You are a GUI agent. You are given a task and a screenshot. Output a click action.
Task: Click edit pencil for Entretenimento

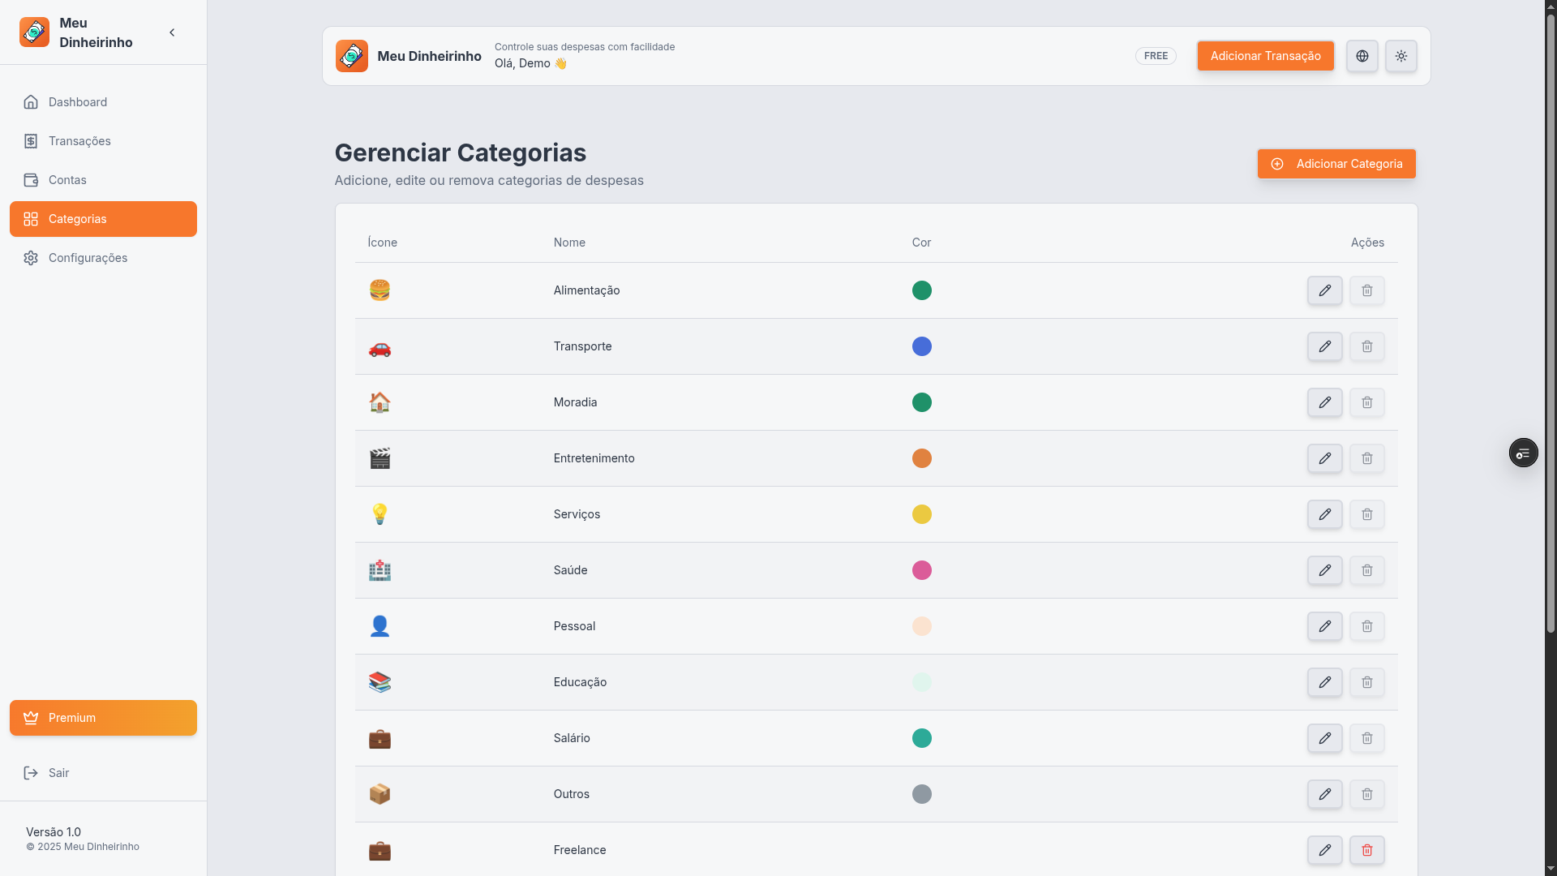(x=1324, y=458)
